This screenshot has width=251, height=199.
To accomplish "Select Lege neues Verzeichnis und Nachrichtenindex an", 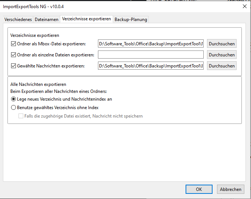I will pyautogui.click(x=14, y=99).
